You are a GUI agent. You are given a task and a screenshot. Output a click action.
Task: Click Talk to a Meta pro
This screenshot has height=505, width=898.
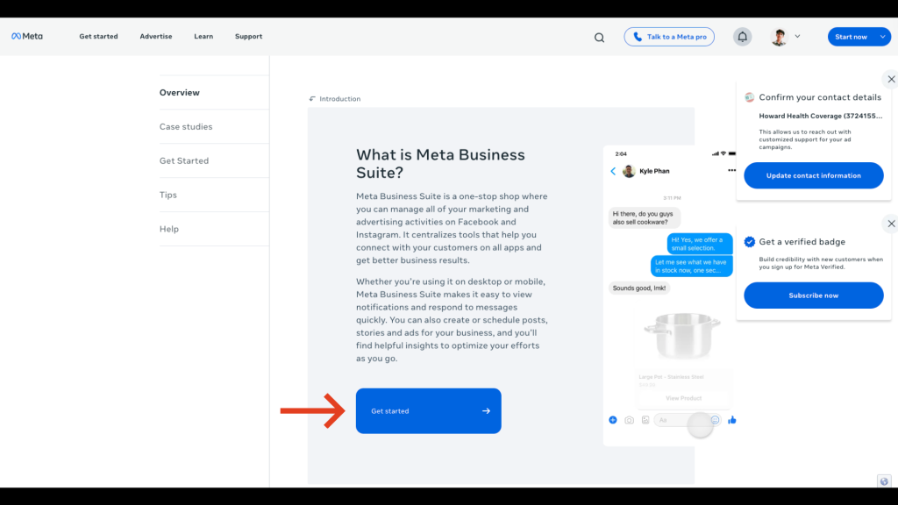click(x=669, y=36)
